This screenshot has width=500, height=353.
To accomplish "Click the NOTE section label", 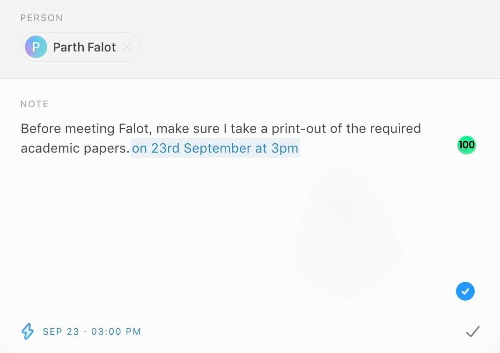I will 35,104.
